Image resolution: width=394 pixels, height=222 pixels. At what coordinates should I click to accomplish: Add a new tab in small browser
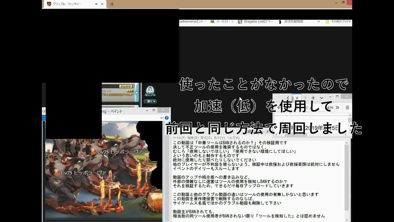[313, 98]
